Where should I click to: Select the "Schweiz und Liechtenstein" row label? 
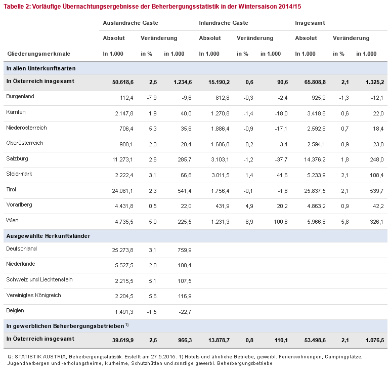coord(38,279)
